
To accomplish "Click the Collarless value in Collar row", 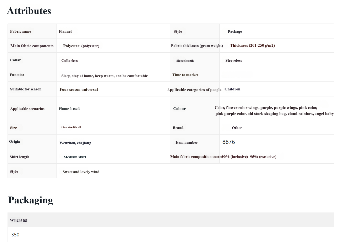I will tap(70, 61).
